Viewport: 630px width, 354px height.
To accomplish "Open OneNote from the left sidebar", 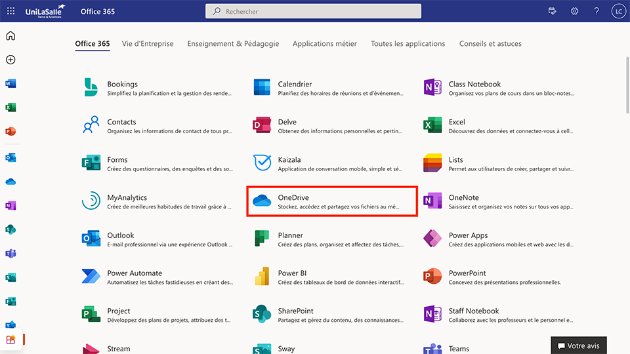I will click(x=11, y=205).
